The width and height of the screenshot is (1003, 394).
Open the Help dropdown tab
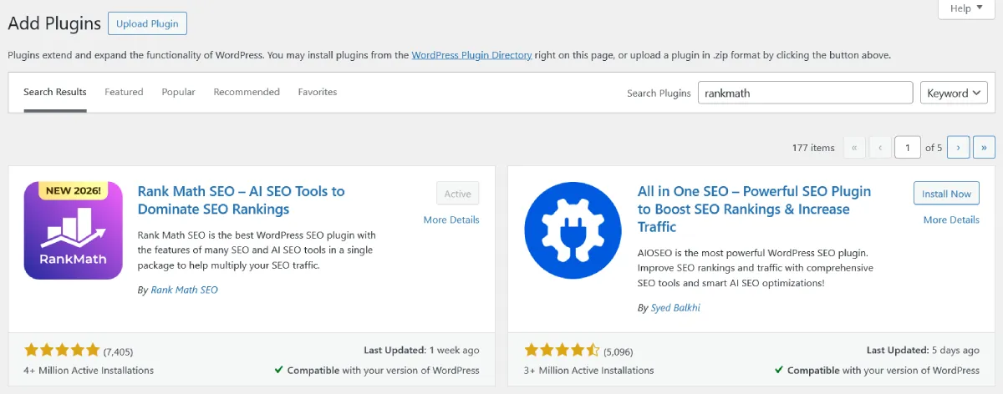click(966, 8)
